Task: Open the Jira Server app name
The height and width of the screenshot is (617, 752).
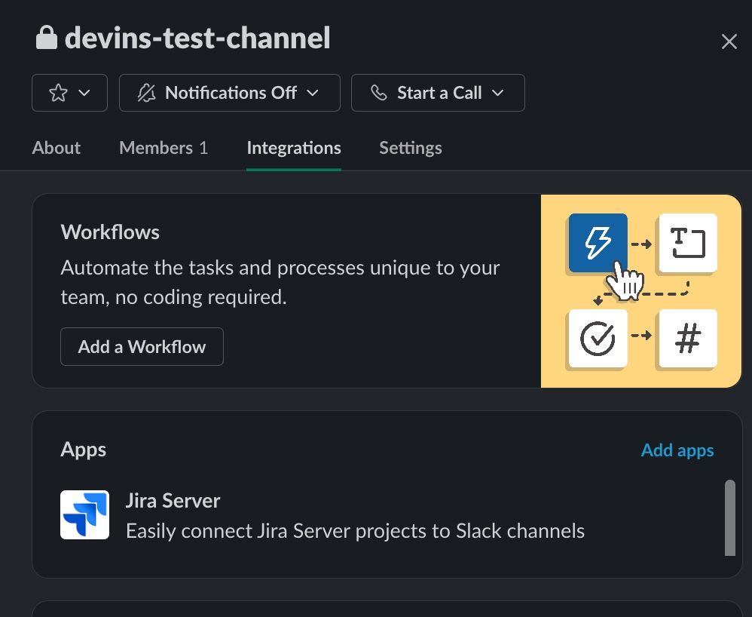Action: click(x=173, y=501)
